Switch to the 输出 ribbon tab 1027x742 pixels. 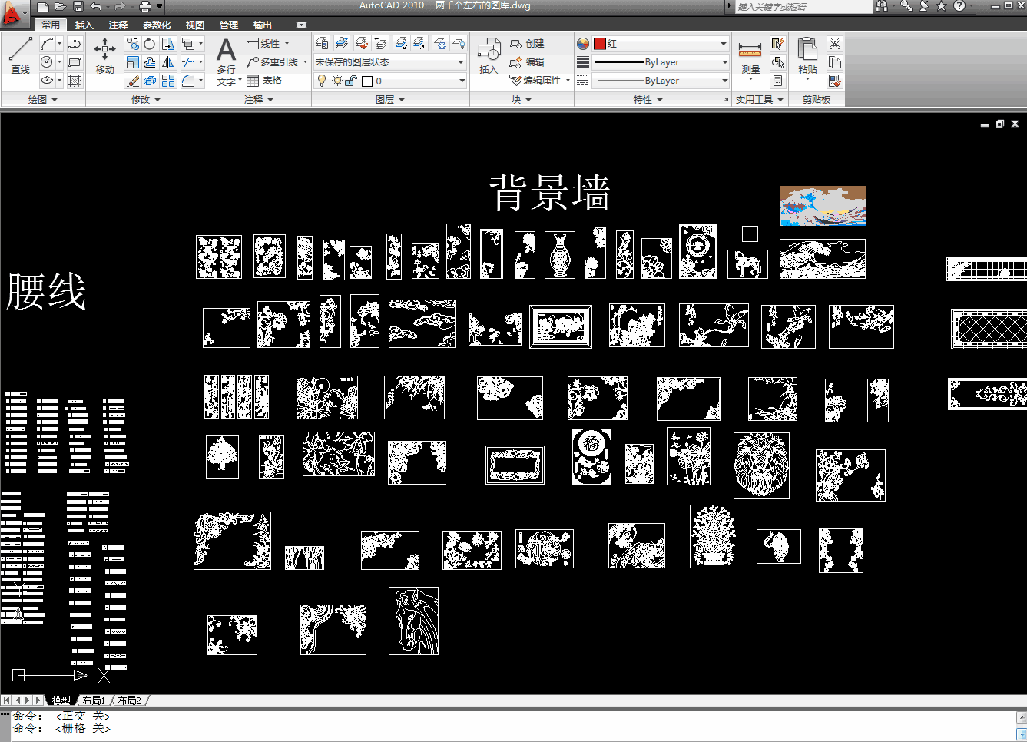(263, 25)
